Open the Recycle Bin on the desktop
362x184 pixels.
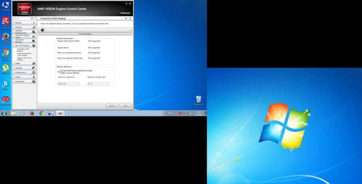198,101
